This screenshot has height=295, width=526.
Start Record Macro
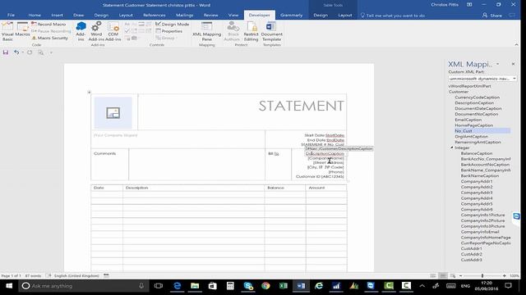[48, 24]
